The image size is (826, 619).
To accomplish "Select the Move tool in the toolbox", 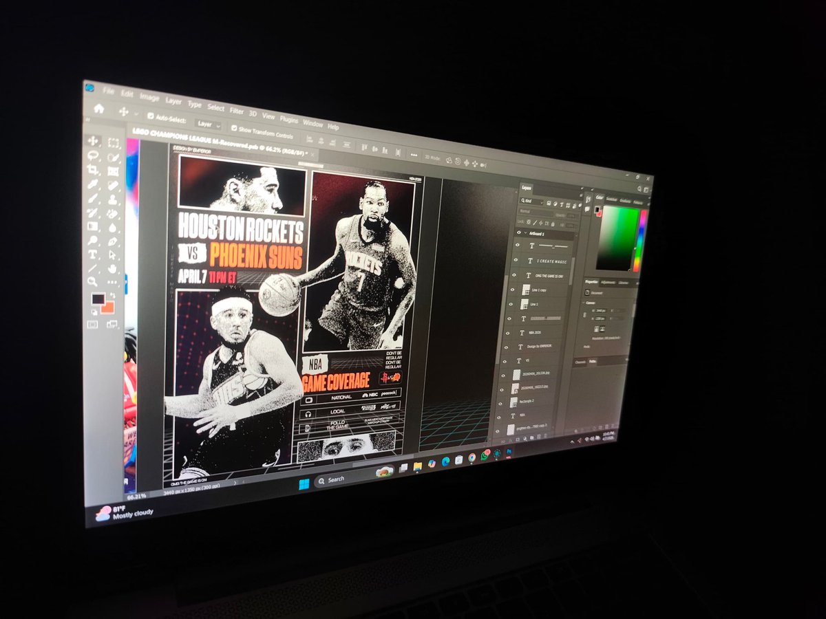I will point(92,141).
